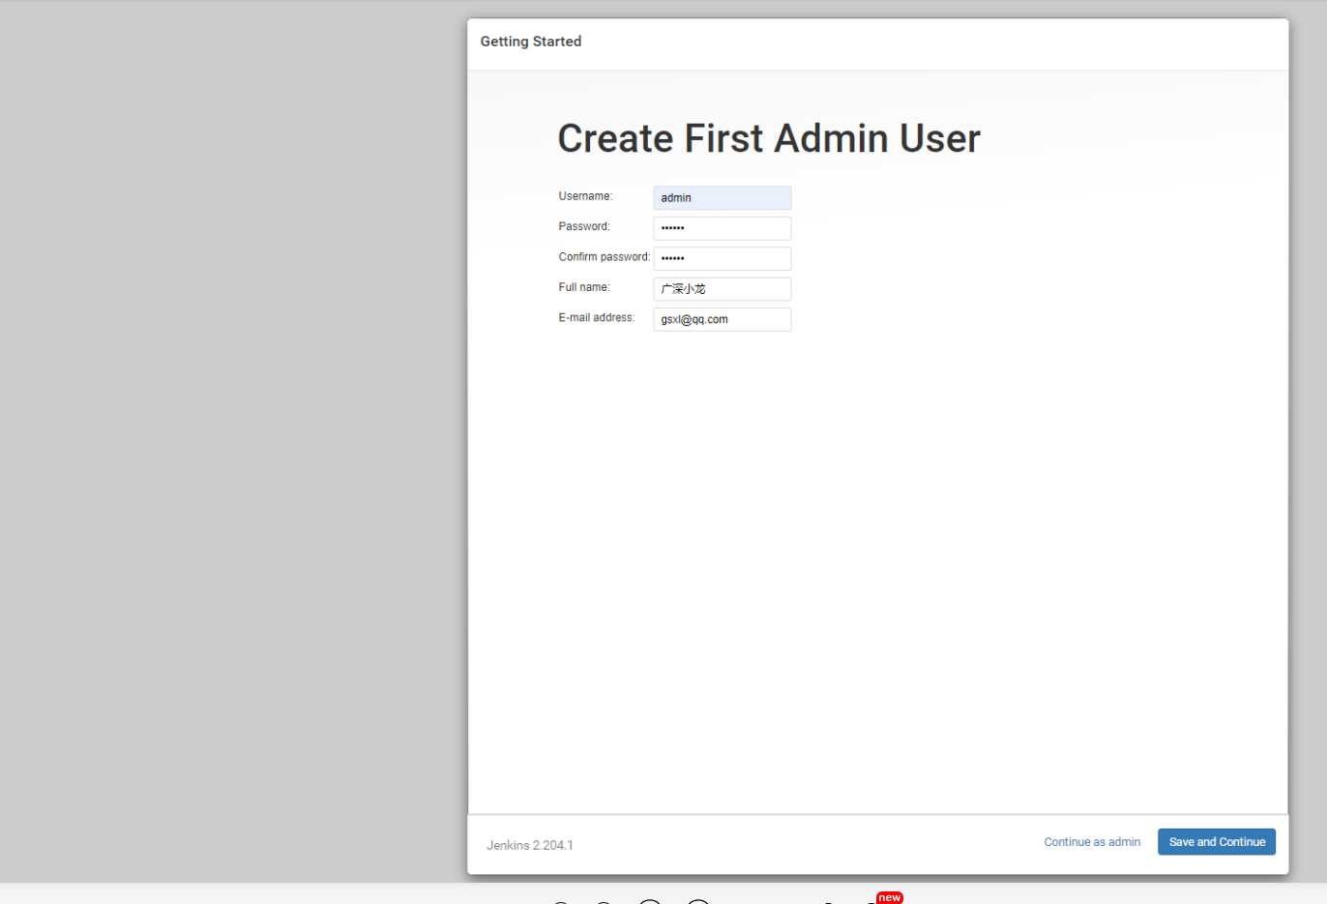
Task: Click the Save and Continue button
Action: [1216, 842]
